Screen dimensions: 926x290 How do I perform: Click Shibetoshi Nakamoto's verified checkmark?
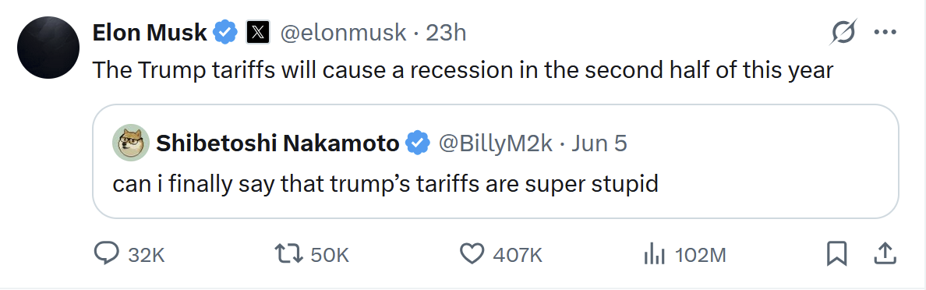coord(418,143)
